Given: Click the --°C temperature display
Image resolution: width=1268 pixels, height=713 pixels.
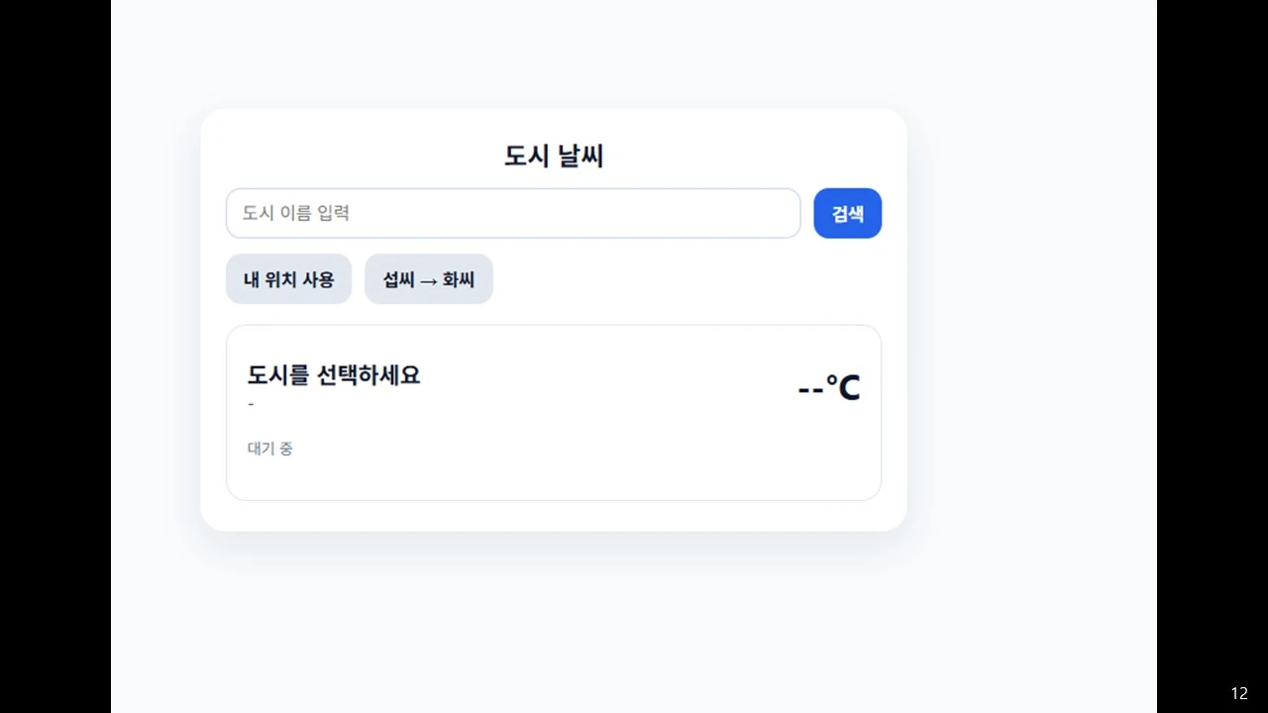Looking at the screenshot, I should pos(827,386).
